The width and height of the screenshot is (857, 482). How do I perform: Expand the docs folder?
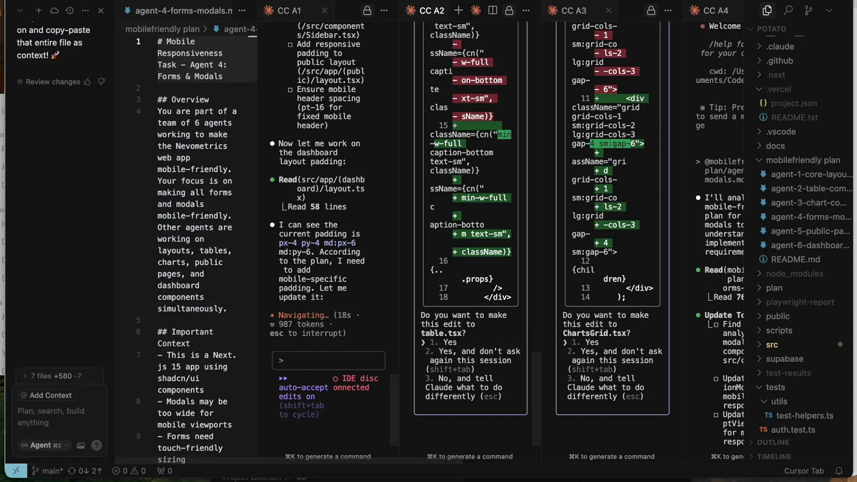[775, 146]
